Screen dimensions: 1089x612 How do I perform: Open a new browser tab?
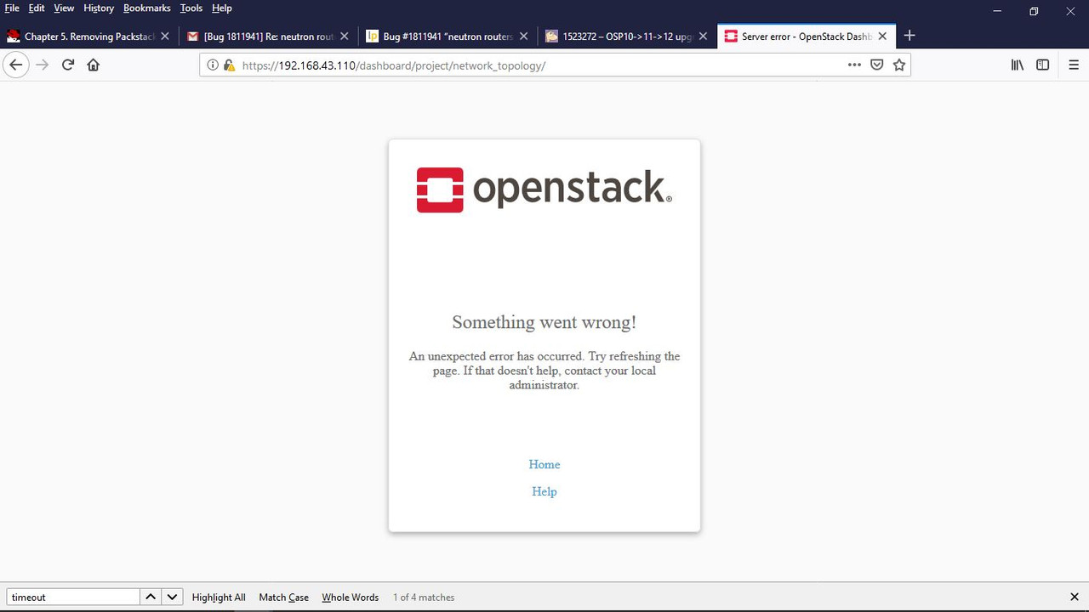[909, 36]
